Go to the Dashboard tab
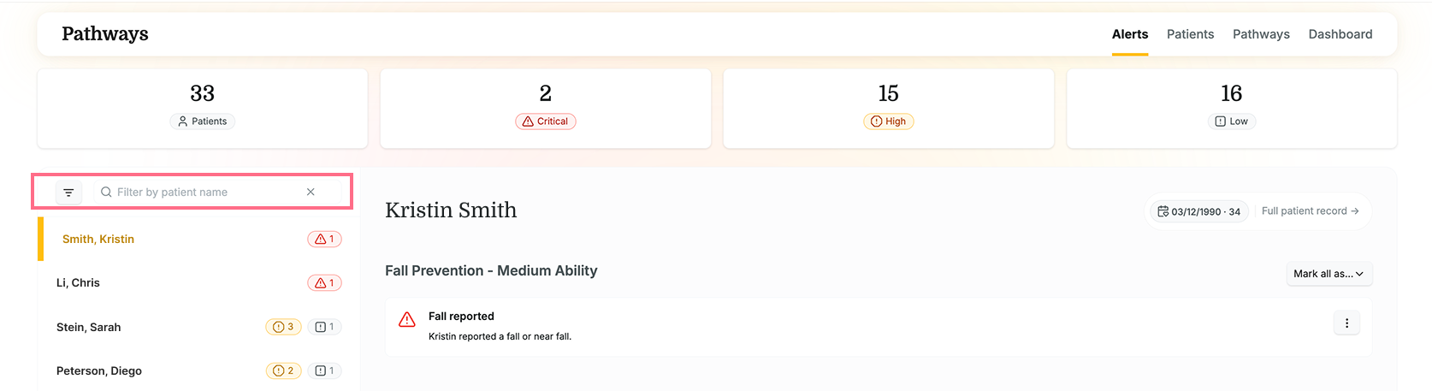This screenshot has width=1432, height=391. click(1340, 34)
